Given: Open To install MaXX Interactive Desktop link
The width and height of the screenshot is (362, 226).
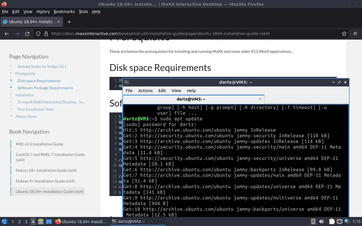Looking at the screenshot, I should point(51,102).
